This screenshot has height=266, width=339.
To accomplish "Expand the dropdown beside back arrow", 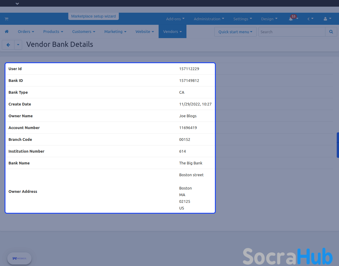I will coord(18,45).
